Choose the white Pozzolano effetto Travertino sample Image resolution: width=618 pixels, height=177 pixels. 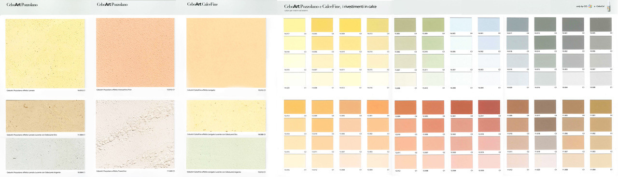[136, 135]
